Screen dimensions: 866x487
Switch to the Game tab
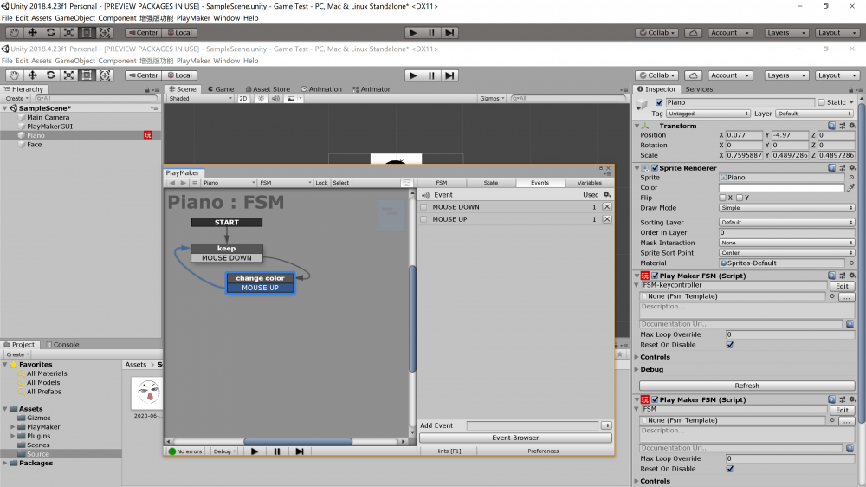(x=221, y=89)
